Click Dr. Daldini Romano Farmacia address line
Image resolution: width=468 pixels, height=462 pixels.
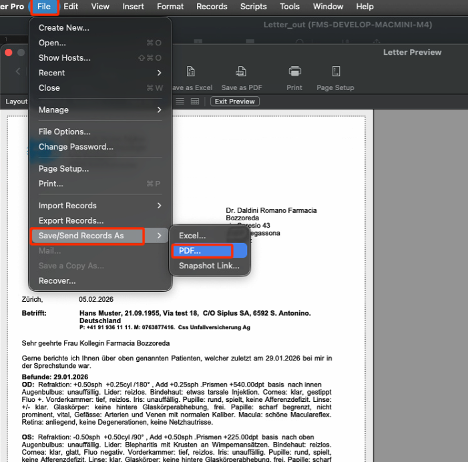tap(271, 210)
